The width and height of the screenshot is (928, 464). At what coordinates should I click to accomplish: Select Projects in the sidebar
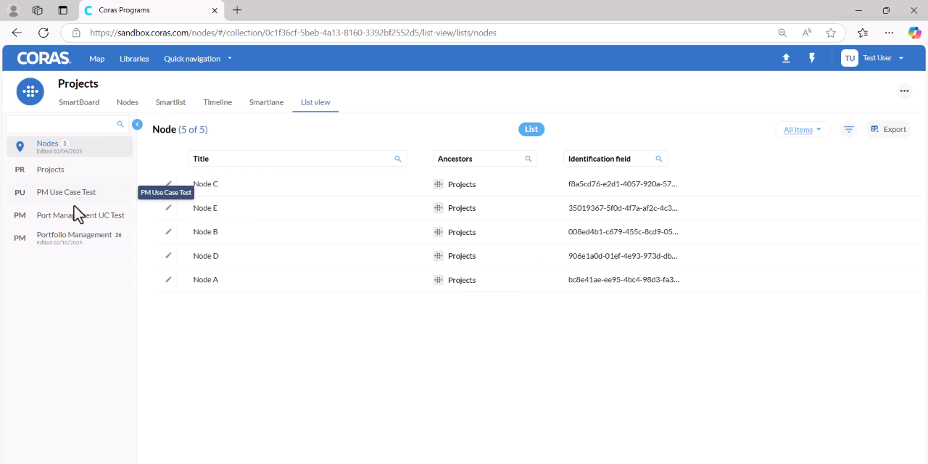click(70, 169)
